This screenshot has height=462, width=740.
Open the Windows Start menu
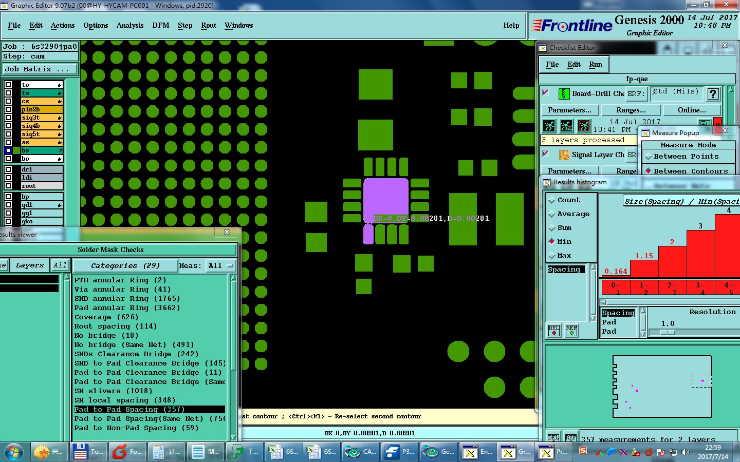(13, 452)
